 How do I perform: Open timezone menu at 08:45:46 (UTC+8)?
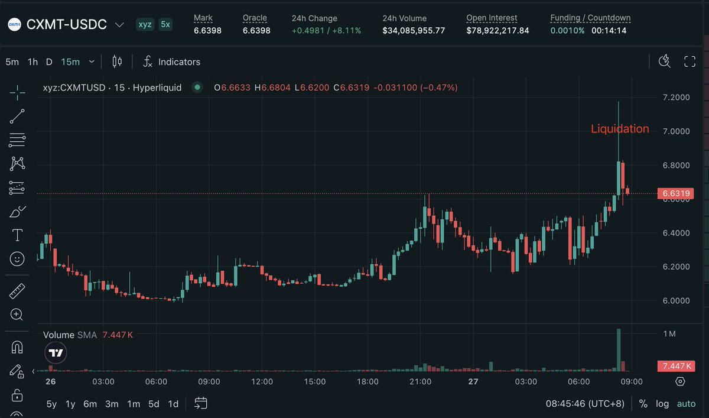coord(586,404)
